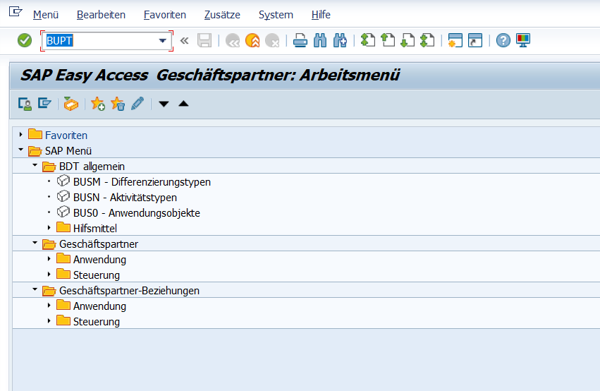The image size is (600, 391).
Task: Click the Find binoculars icon
Action: (320, 41)
